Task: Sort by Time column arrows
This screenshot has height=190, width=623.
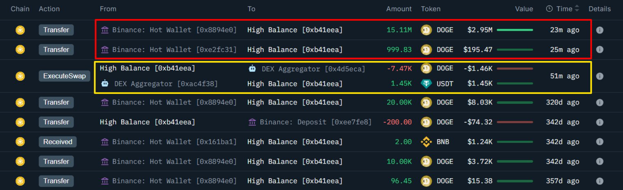Action: 577,8
